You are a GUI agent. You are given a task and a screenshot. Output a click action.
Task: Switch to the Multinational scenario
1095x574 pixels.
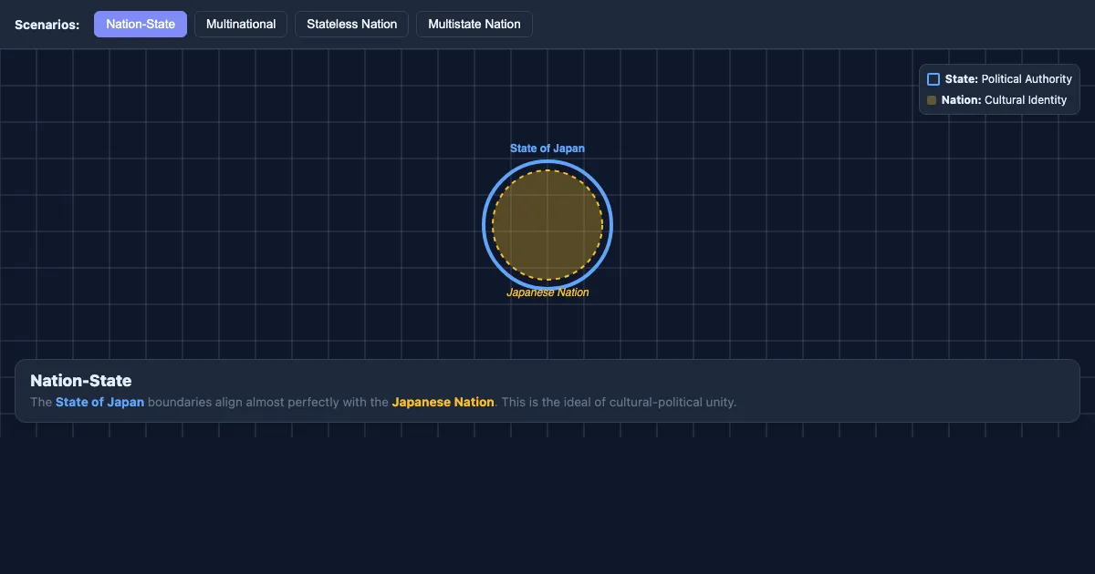pyautogui.click(x=241, y=25)
